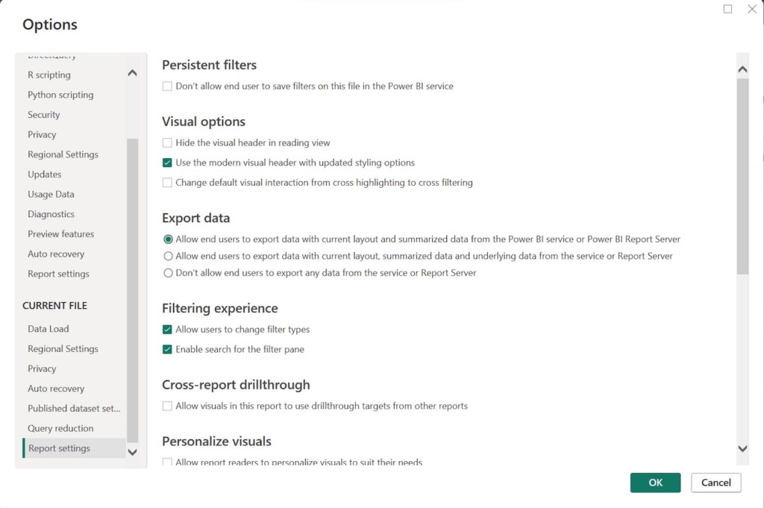This screenshot has height=508, width=764.
Task: Select Data Load under Current File
Action: [x=48, y=328]
